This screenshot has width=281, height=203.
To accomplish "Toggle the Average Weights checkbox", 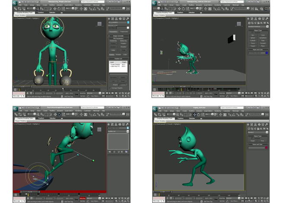I will (109, 88).
